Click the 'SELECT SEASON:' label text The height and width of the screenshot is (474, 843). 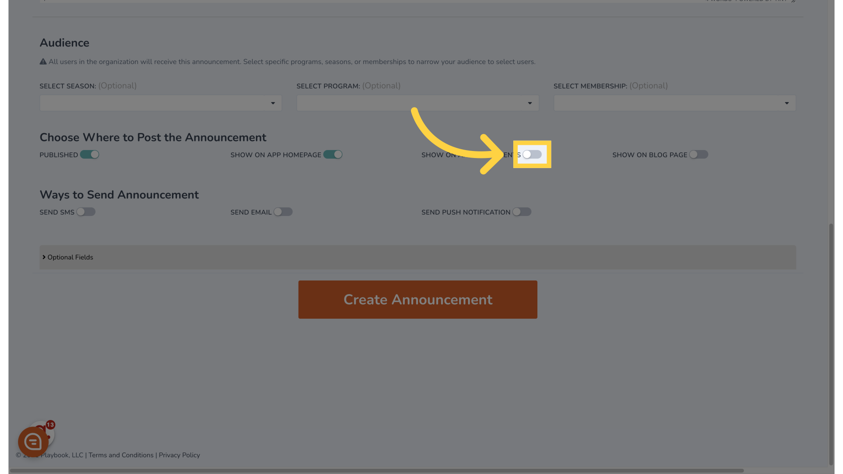coord(68,86)
